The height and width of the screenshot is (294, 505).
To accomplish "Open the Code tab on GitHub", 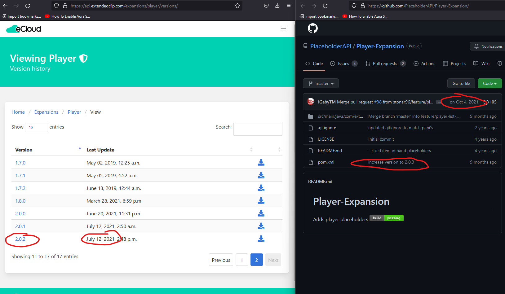I will tap(314, 64).
